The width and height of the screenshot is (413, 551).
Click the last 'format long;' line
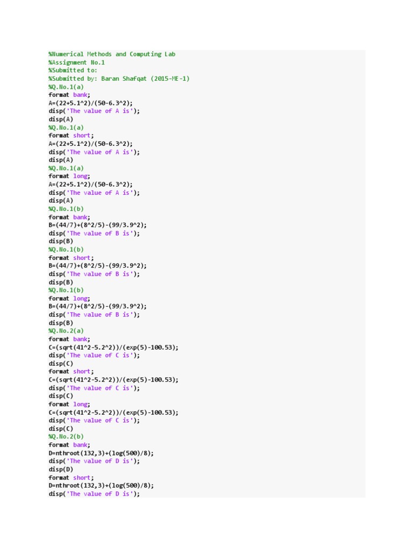[69, 404]
